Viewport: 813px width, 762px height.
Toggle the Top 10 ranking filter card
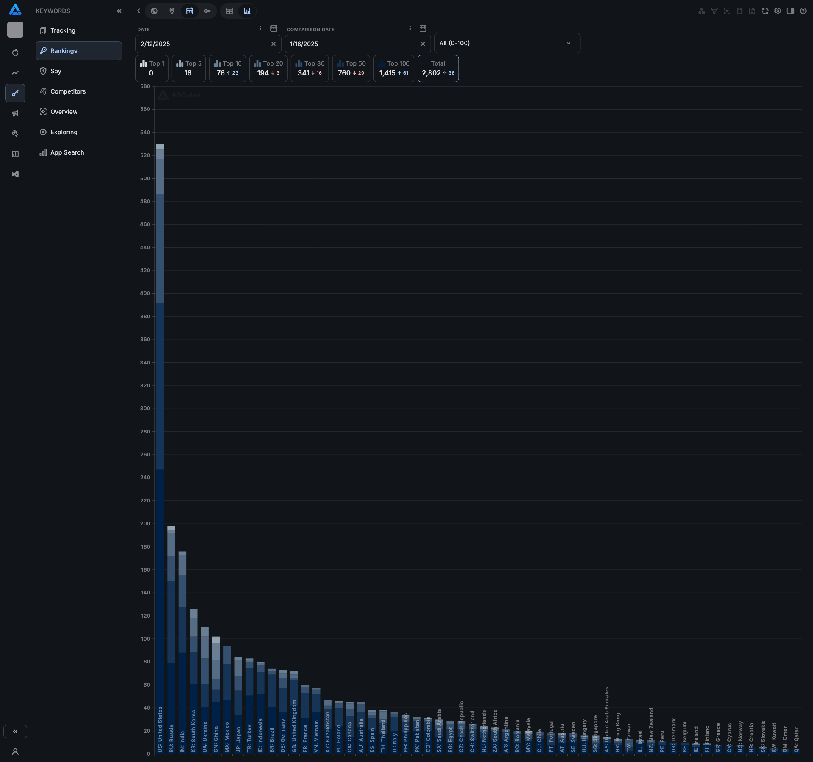tap(227, 68)
